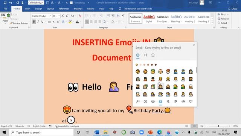The image size is (241, 136).
Task: Show recently used emojis
Action: pyautogui.click(x=145, y=101)
